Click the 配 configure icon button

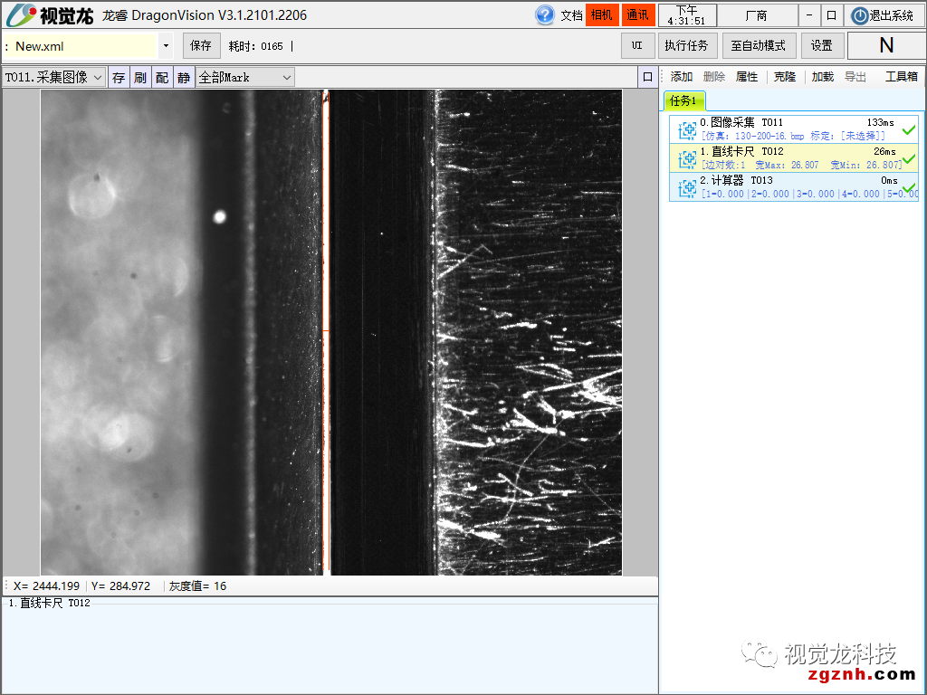click(162, 78)
